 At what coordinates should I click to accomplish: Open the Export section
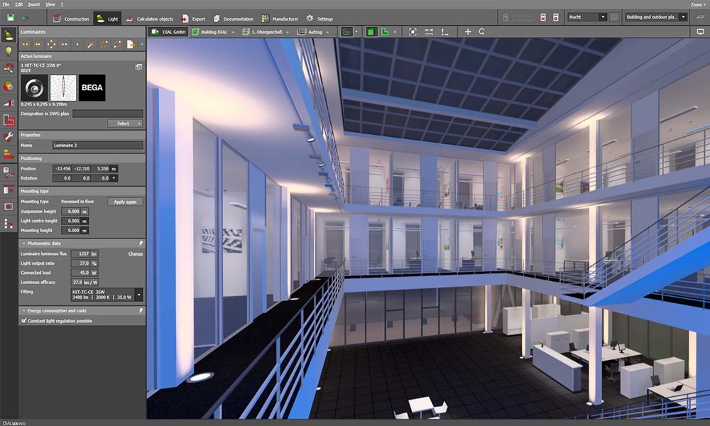192,18
